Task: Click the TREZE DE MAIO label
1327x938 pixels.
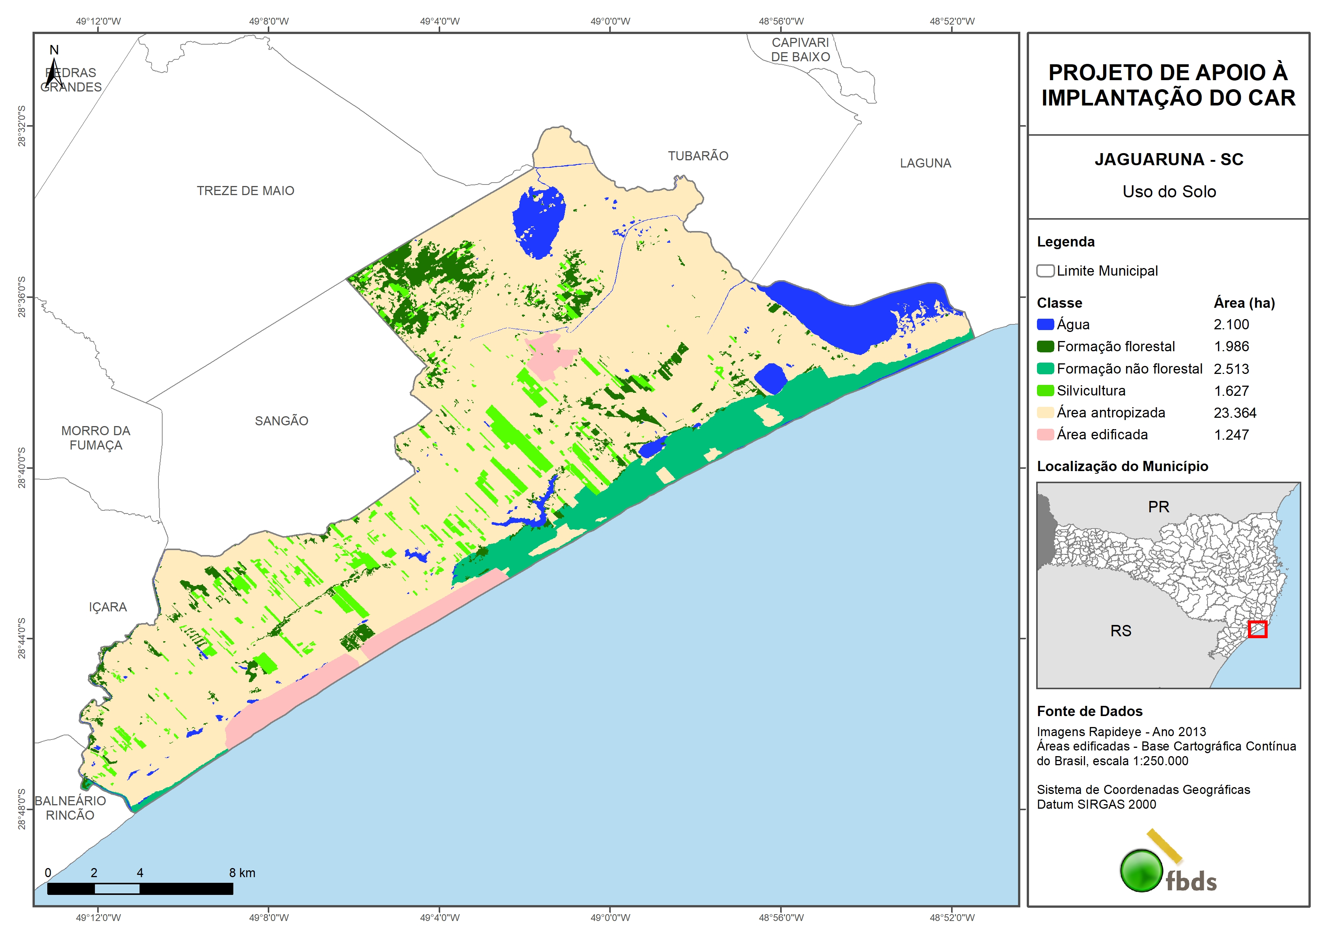Action: (245, 191)
